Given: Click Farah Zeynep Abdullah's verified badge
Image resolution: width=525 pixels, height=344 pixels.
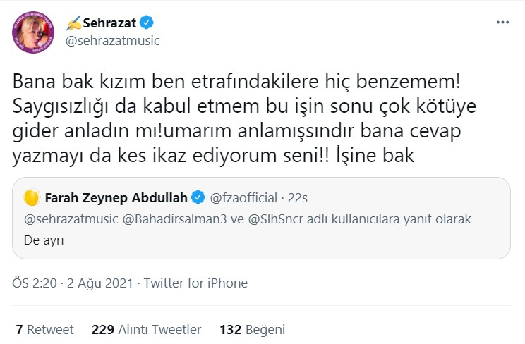Looking at the screenshot, I should coord(199,195).
